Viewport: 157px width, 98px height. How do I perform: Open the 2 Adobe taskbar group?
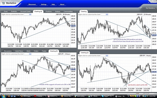tap(40, 96)
